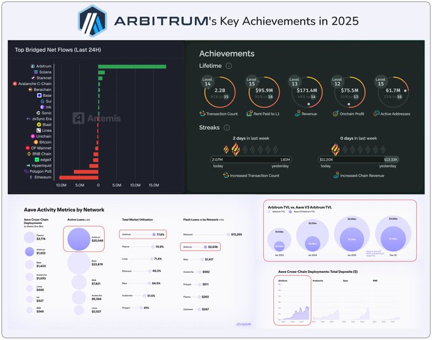Image resolution: width=432 pixels, height=340 pixels.
Task: Click the Aave logo at panel bottom
Action: coord(243,324)
